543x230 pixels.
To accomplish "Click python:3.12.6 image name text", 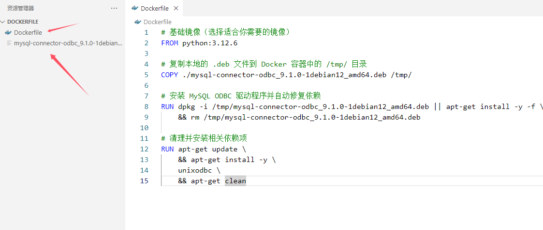I will (x=210, y=43).
